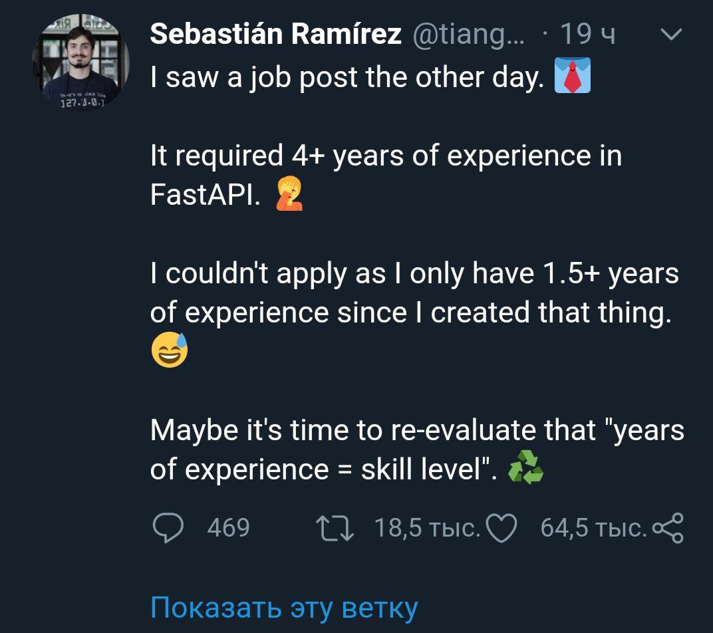This screenshot has width=713, height=633.
Task: Click the facepalm emoji after FastAPI
Action: coord(288,195)
